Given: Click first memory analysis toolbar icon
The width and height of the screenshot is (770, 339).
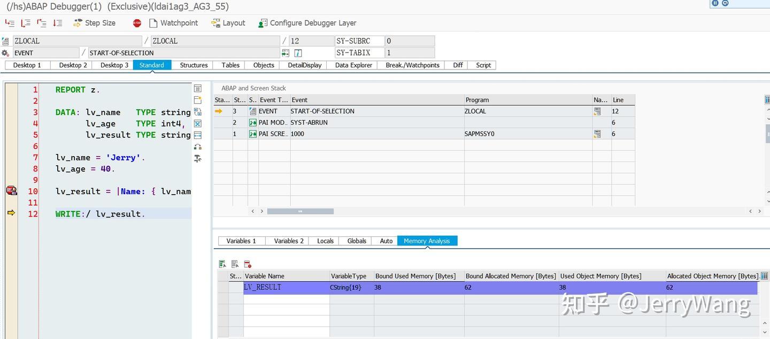Looking at the screenshot, I should [x=222, y=264].
